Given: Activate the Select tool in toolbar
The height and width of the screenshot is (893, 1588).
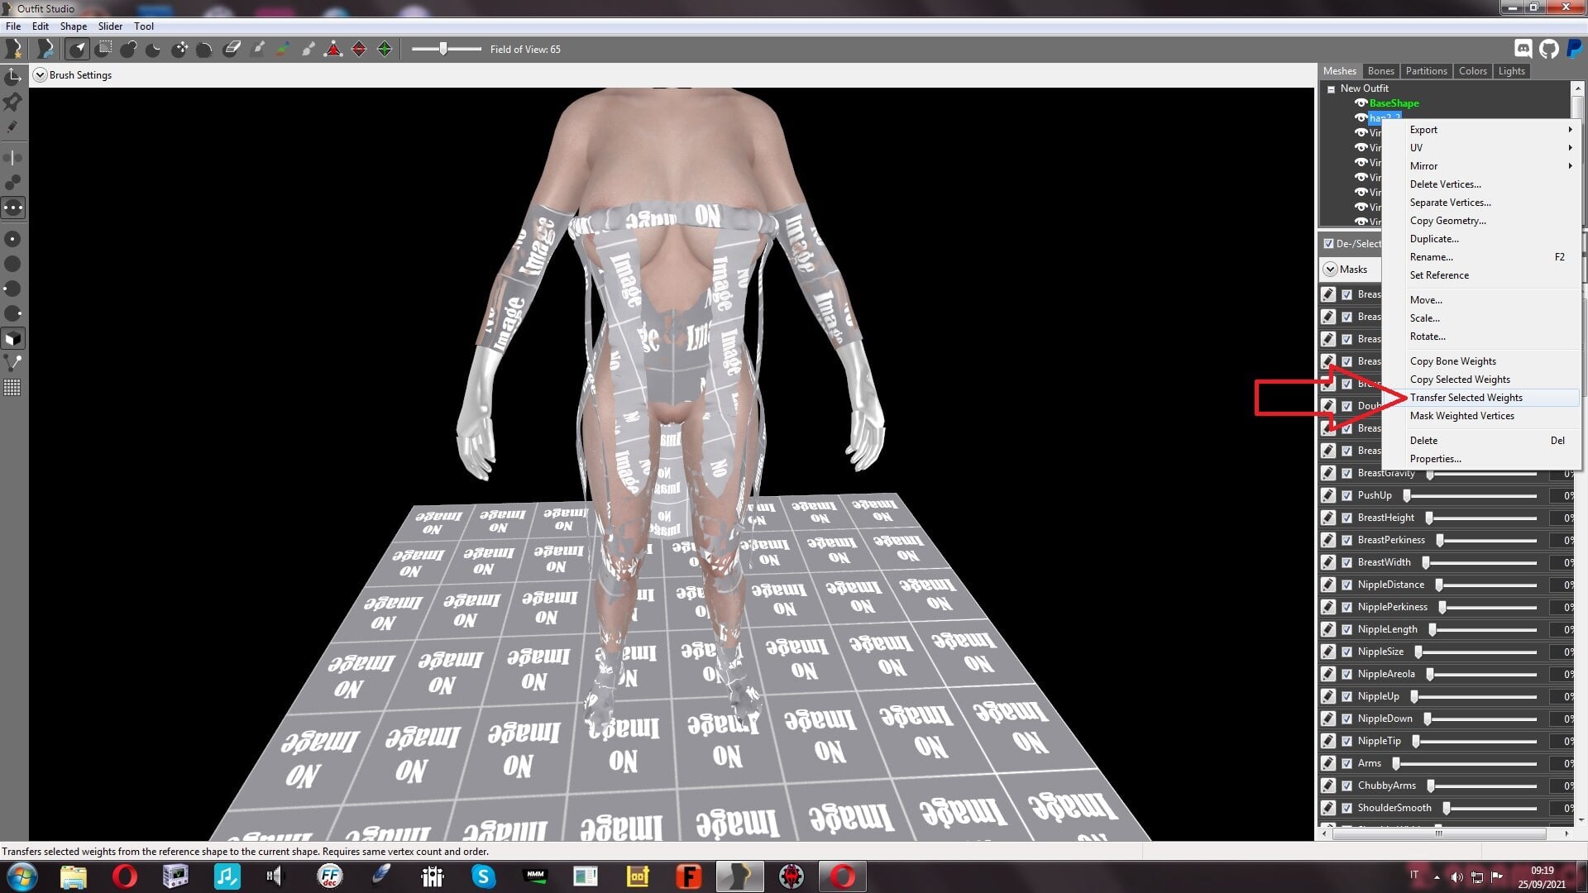Looking at the screenshot, I should tap(78, 49).
